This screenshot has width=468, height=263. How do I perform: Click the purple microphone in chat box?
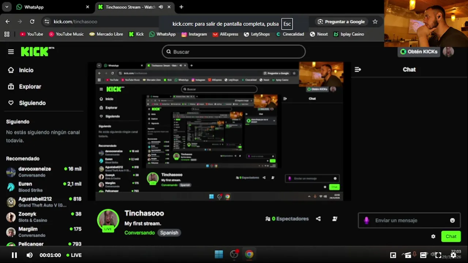(x=366, y=220)
